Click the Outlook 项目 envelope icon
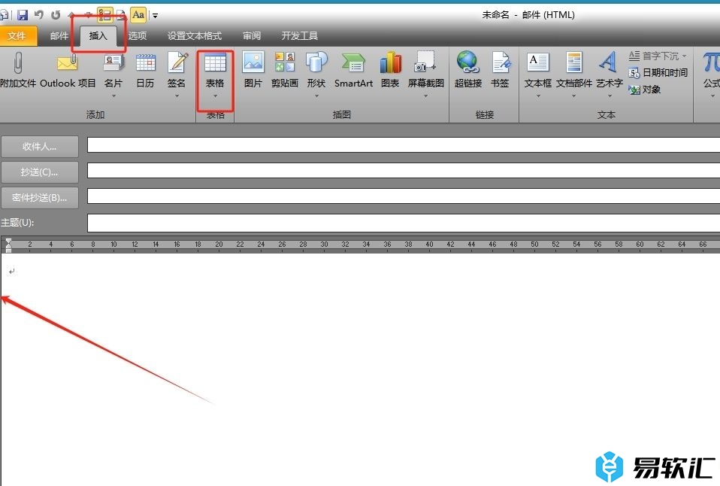 68,62
